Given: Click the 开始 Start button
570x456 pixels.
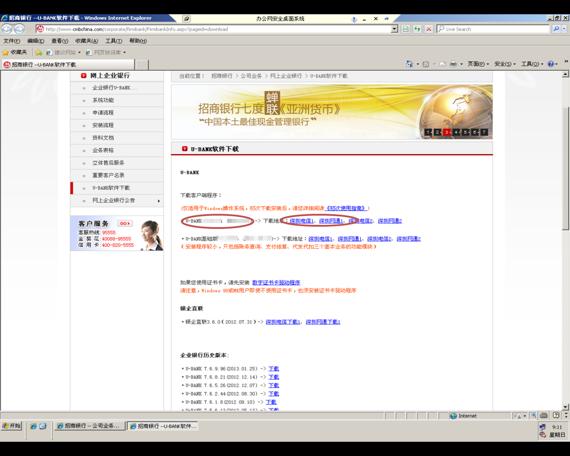Looking at the screenshot, I should pyautogui.click(x=11, y=426).
